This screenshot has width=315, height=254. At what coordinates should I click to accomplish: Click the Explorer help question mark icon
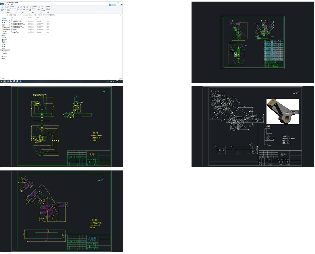click(122, 4)
